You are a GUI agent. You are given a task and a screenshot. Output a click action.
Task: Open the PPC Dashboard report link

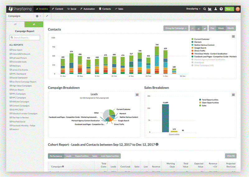click(x=19, y=74)
